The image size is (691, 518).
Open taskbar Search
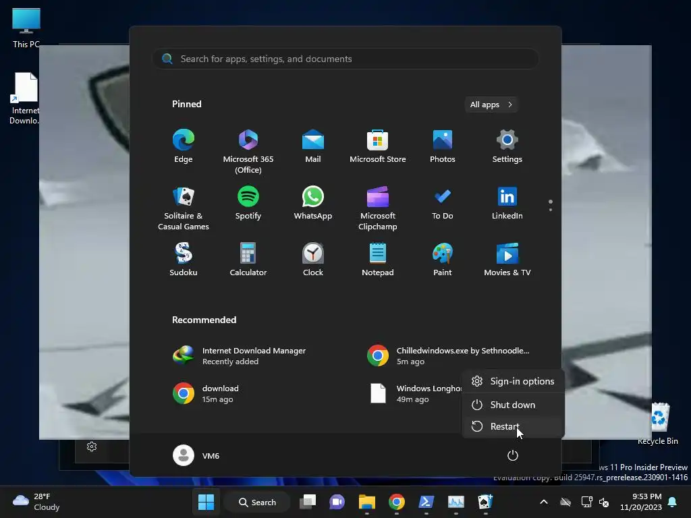(x=257, y=502)
